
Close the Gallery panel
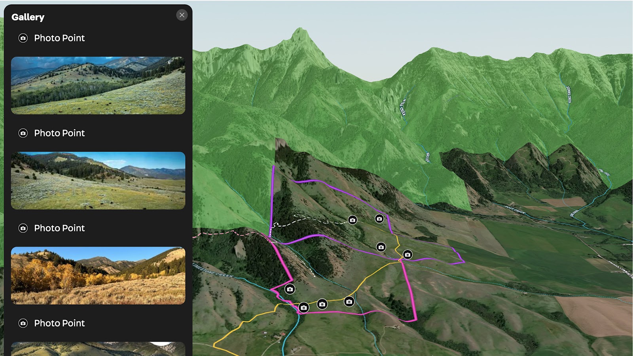(x=182, y=15)
